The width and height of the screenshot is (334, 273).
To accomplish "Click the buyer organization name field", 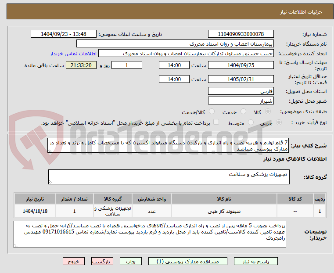I will [175, 44].
